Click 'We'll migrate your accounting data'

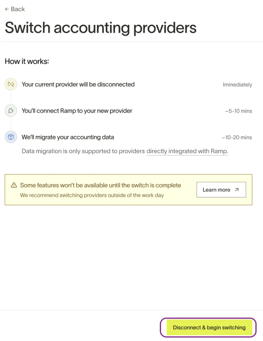click(68, 137)
